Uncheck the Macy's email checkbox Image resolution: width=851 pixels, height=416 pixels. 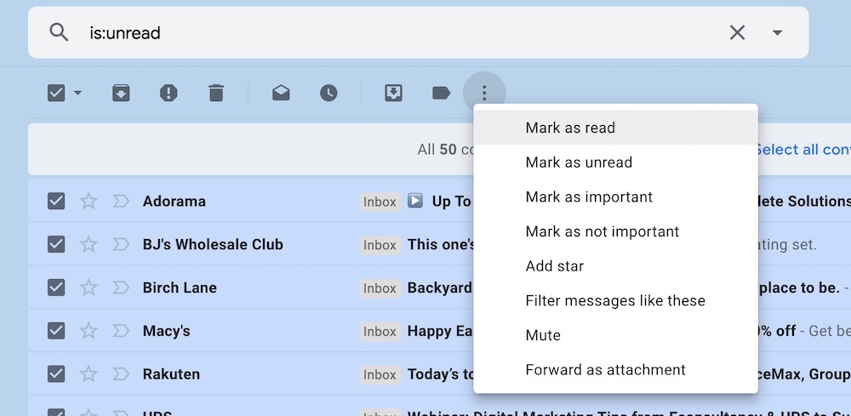coord(56,331)
